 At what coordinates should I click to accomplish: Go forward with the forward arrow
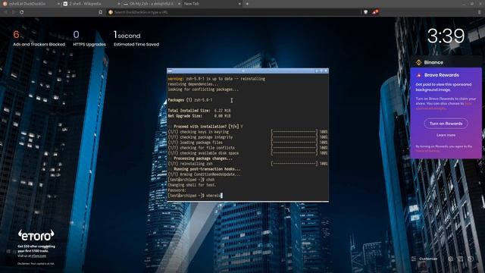[x=14, y=12]
